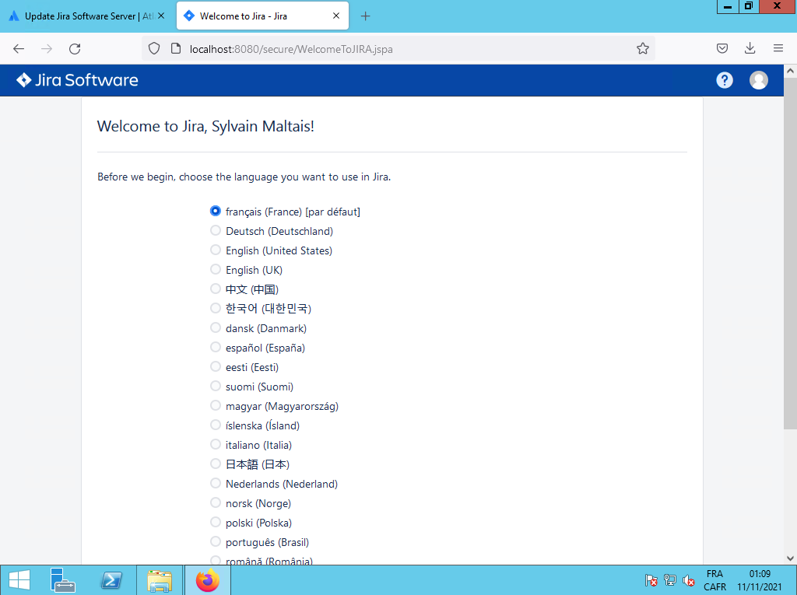Click the Jira Software logo
Viewport: 797px width, 595px height.
point(77,80)
